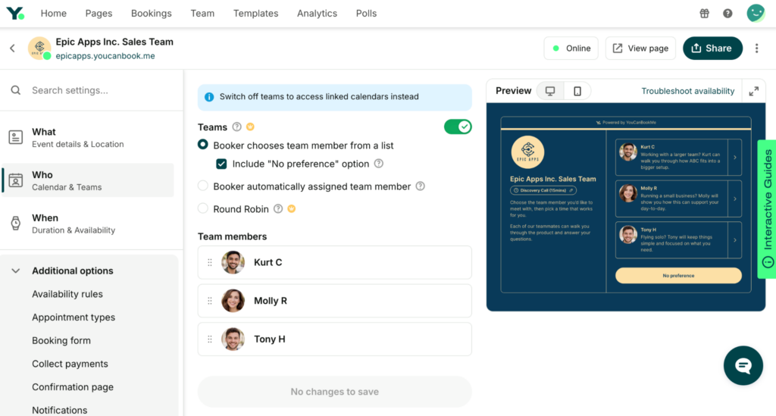776x416 pixels.
Task: Open the Kurt C team member row
Action: 334,263
